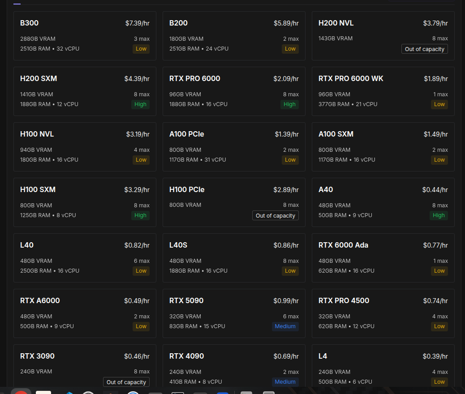Select the B300 GPU card
Viewport: 465px width, 394px height.
pos(85,36)
